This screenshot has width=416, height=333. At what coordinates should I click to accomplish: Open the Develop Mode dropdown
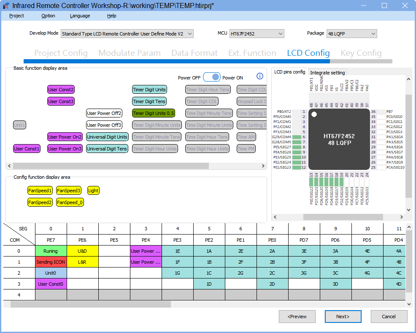coord(127,34)
